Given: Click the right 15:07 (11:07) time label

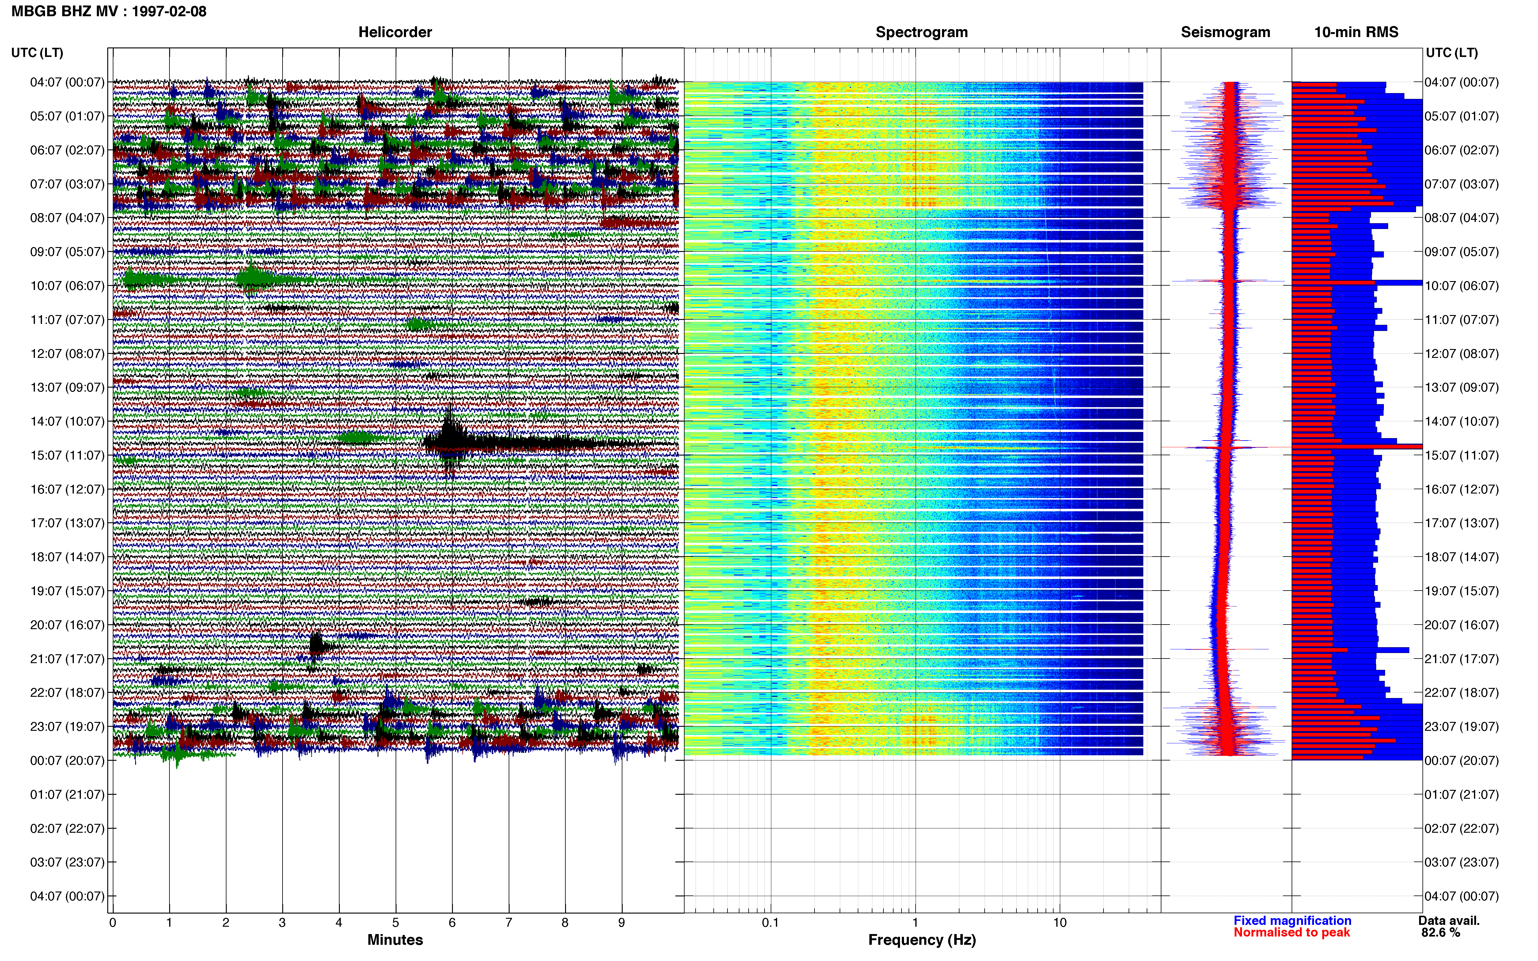Looking at the screenshot, I should 1462,455.
